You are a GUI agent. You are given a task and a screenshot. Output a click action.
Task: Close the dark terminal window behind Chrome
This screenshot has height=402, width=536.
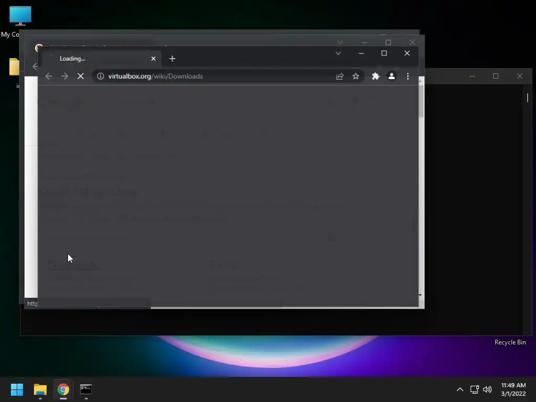pyautogui.click(x=520, y=76)
